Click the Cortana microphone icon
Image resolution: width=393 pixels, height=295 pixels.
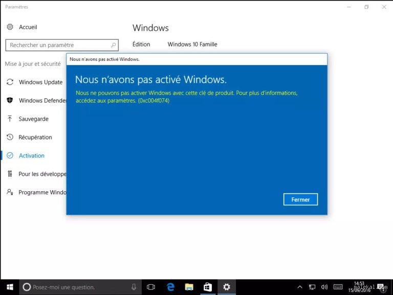coord(134,287)
